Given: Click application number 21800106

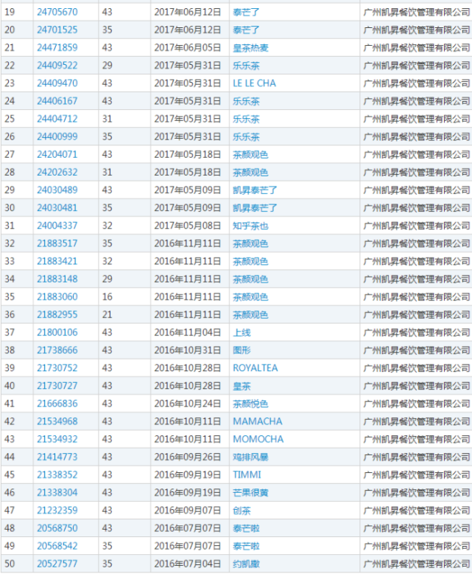Looking at the screenshot, I should [x=57, y=333].
